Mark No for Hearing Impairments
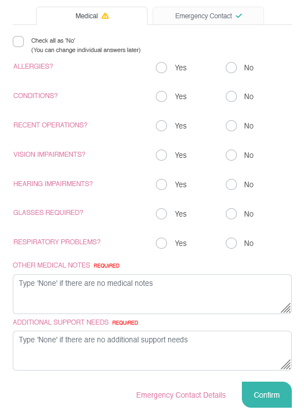304x416 pixels. coord(231,184)
